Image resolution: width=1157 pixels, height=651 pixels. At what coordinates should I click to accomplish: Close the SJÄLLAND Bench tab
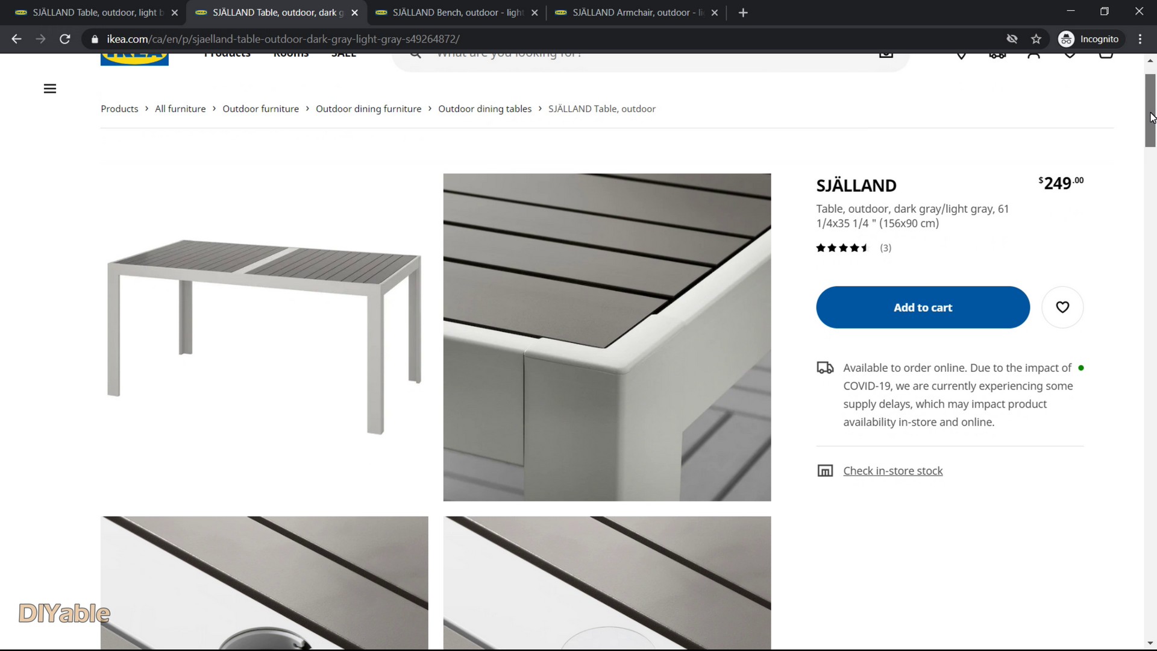pos(535,13)
